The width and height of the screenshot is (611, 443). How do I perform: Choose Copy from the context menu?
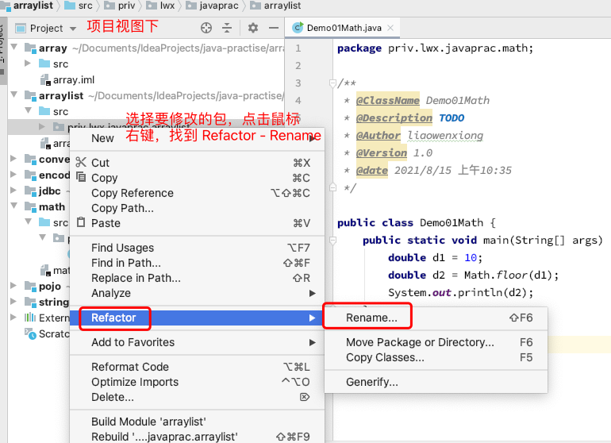pos(197,178)
